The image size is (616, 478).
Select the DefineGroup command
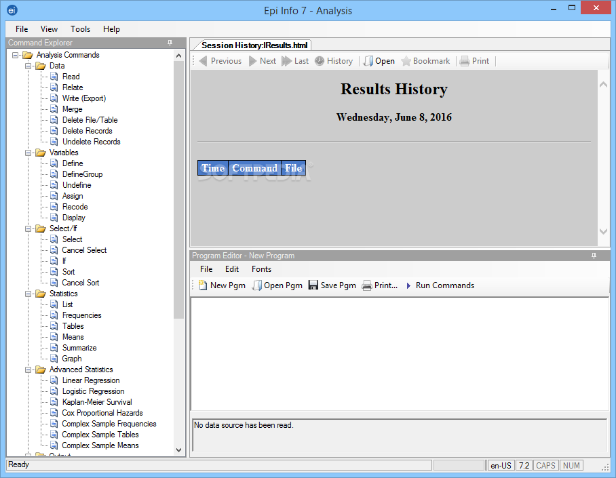click(83, 174)
